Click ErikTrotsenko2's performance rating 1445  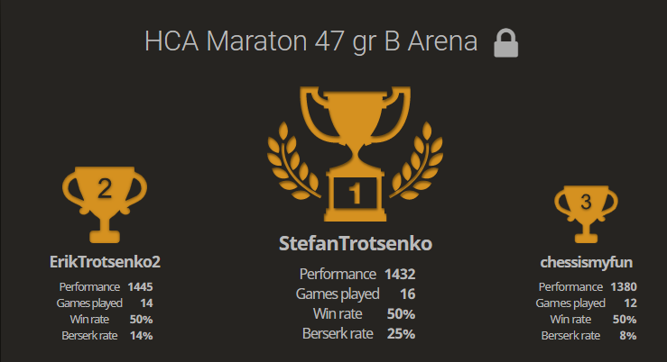140,286
